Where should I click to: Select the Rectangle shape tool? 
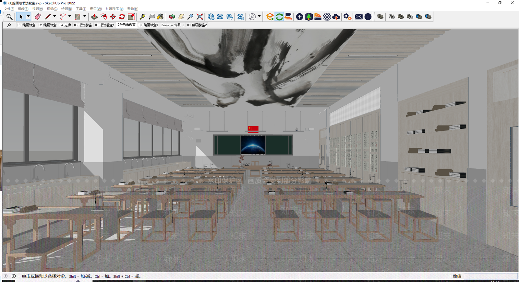point(78,17)
